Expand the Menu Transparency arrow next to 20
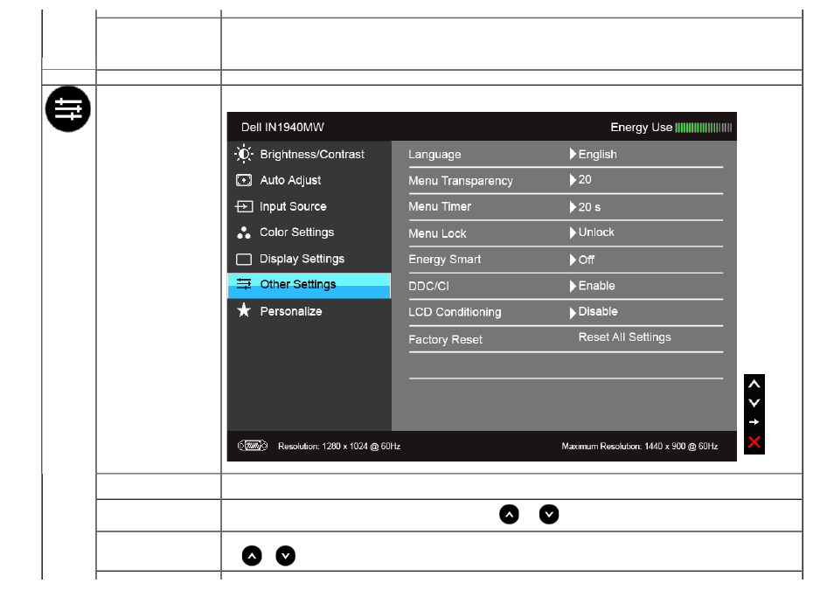The width and height of the screenshot is (834, 590). 573,180
